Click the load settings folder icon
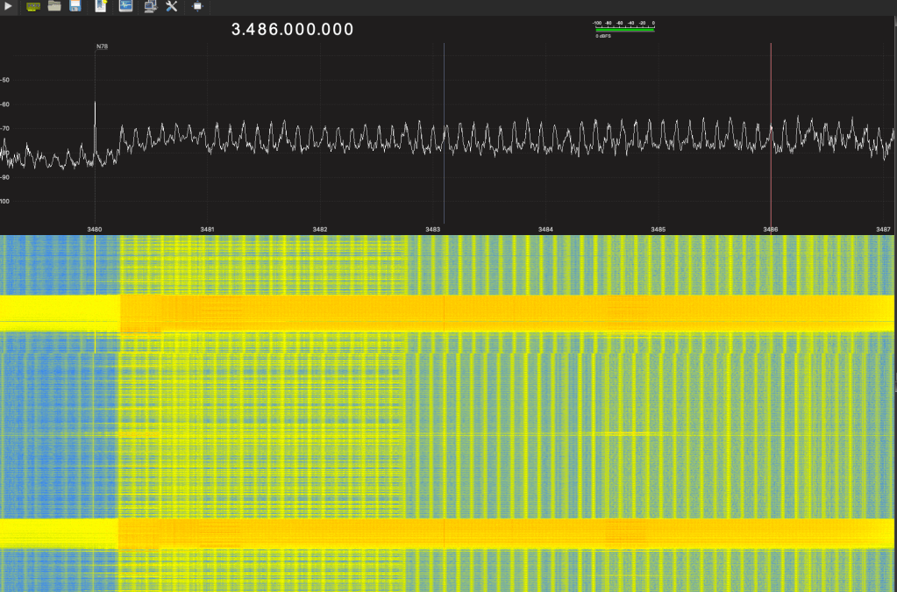 [54, 7]
